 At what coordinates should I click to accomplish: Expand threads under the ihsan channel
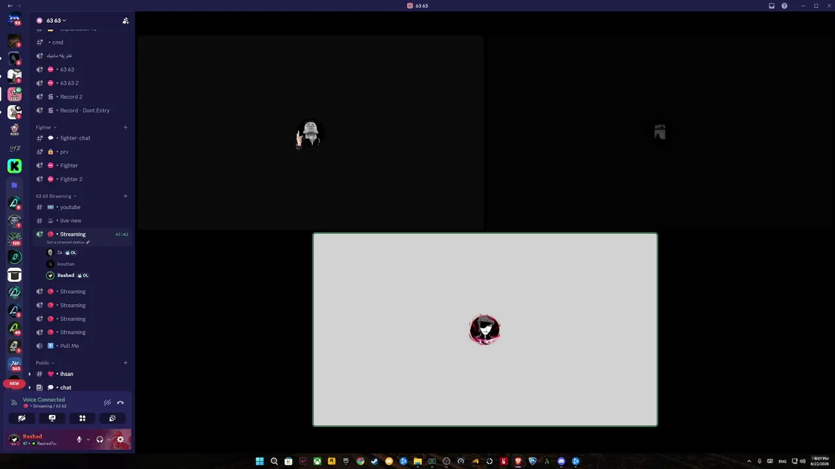pyautogui.click(x=29, y=374)
